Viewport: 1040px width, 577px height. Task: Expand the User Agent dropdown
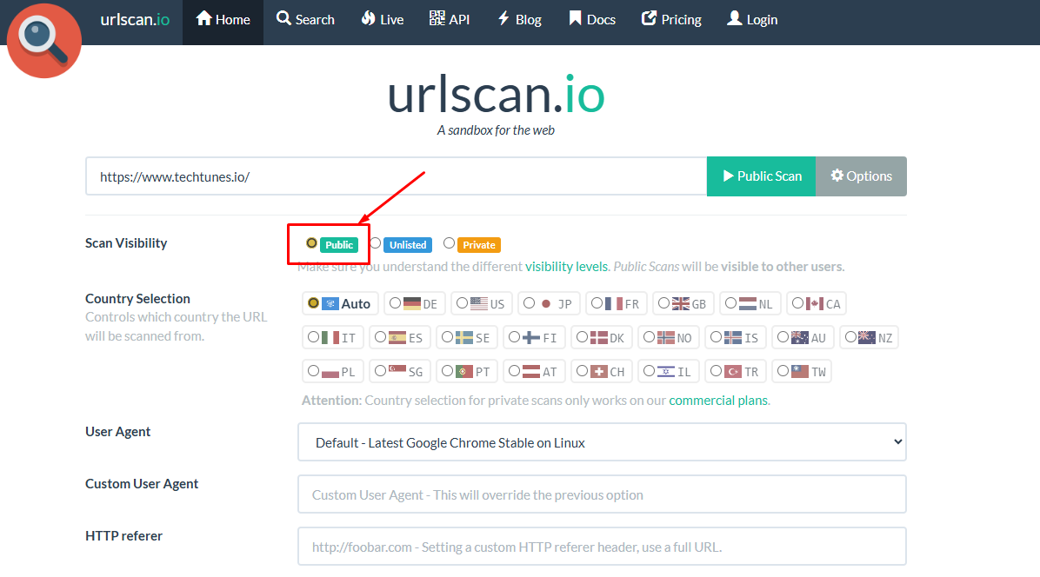[602, 441]
